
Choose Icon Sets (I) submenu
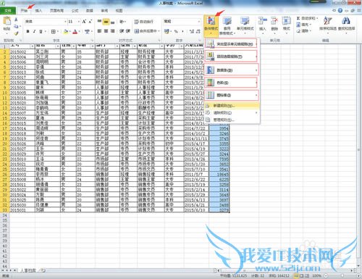pos(231,95)
